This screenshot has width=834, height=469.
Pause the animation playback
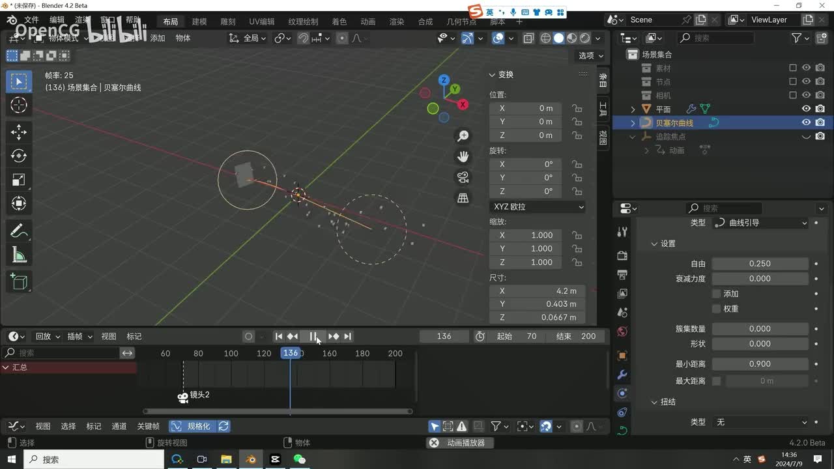pos(313,336)
